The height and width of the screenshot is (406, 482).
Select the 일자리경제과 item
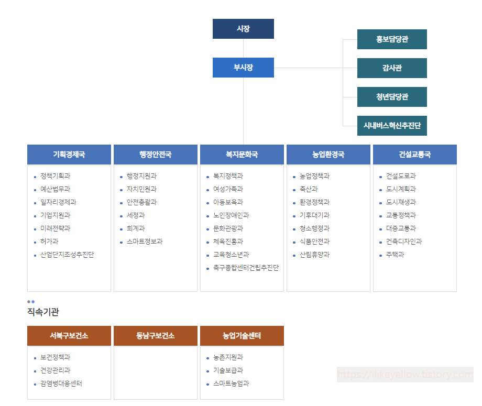click(x=58, y=202)
